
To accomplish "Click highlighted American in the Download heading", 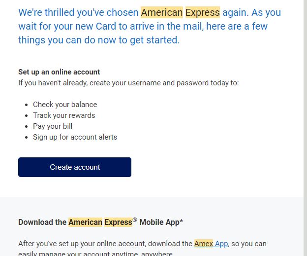I will [x=85, y=222].
